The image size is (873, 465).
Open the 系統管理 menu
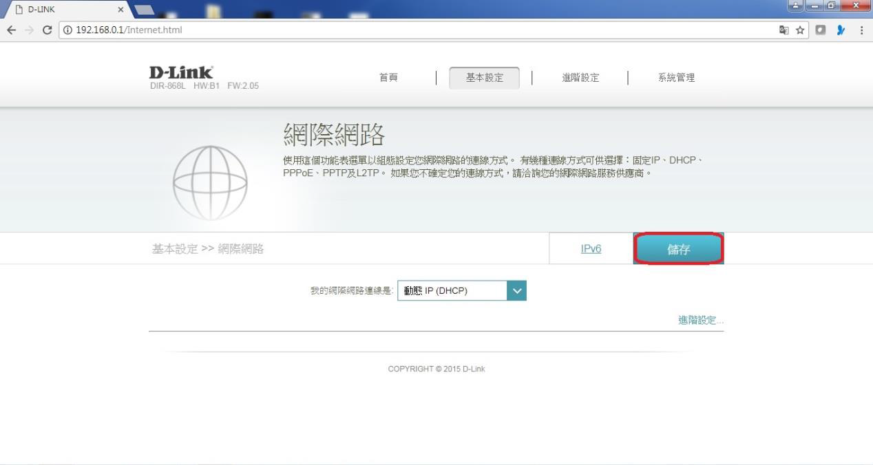point(676,78)
